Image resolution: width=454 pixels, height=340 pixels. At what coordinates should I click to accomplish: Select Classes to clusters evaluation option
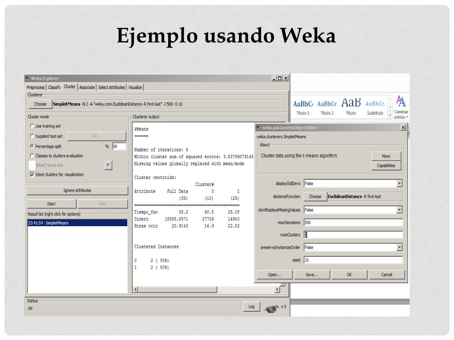[32, 156]
